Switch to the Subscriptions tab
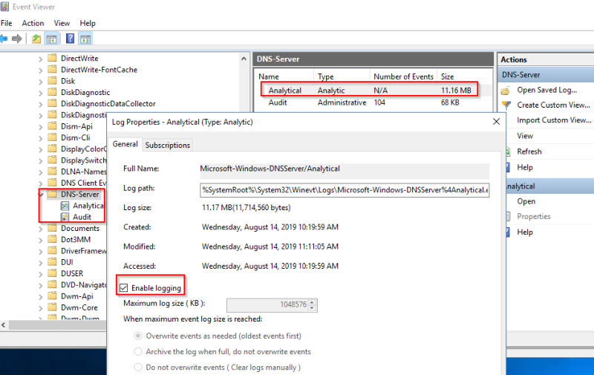 point(168,145)
